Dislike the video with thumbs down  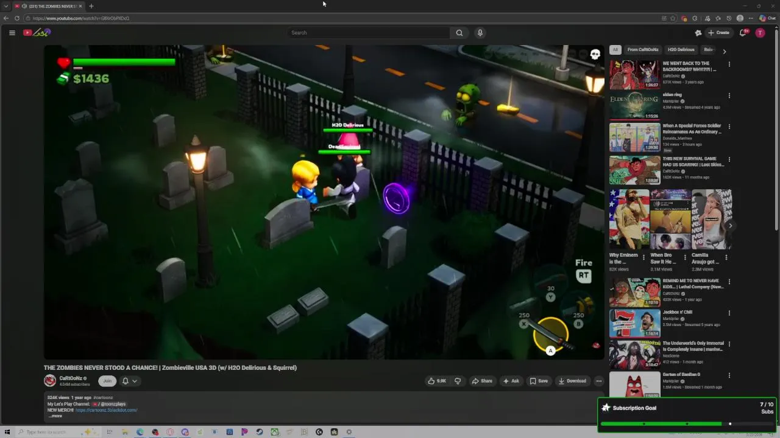tap(458, 381)
